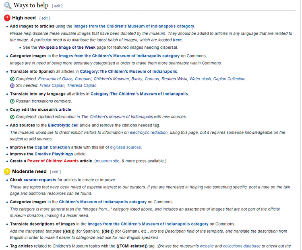This screenshot has width=302, height=250.
Task: Open bold Caplan Collection link in Improve item
Action: (x=52, y=147)
